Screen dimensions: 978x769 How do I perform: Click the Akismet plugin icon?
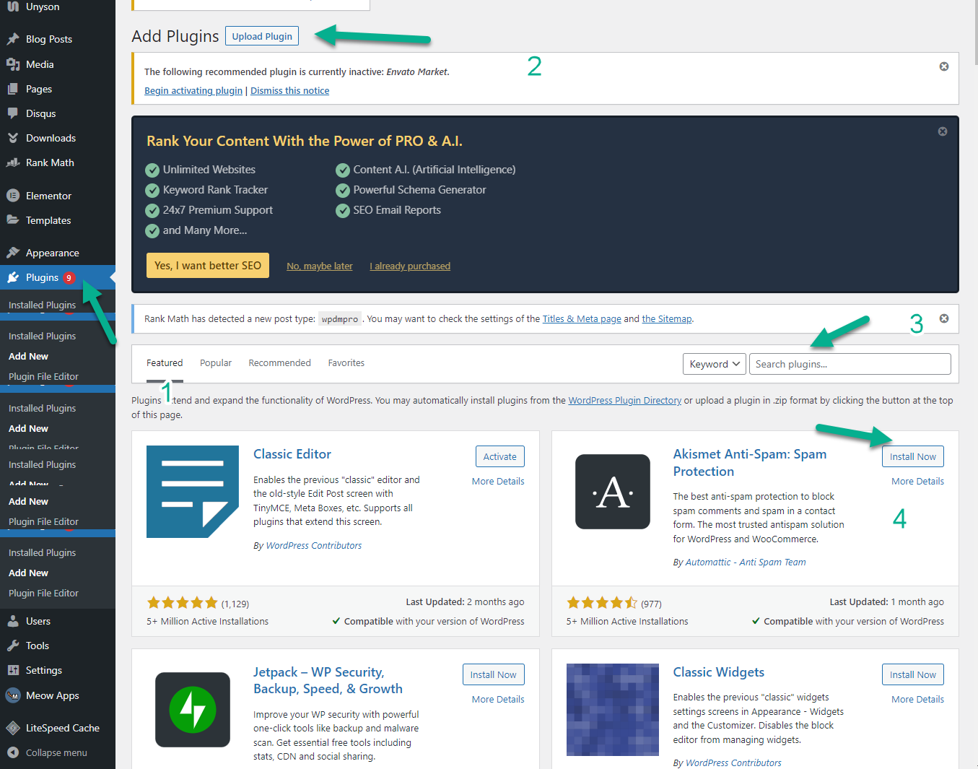click(613, 492)
